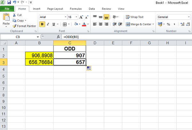This screenshot has width=192, height=130.
Task: Click the Percent Style icon
Action: click(168, 24)
